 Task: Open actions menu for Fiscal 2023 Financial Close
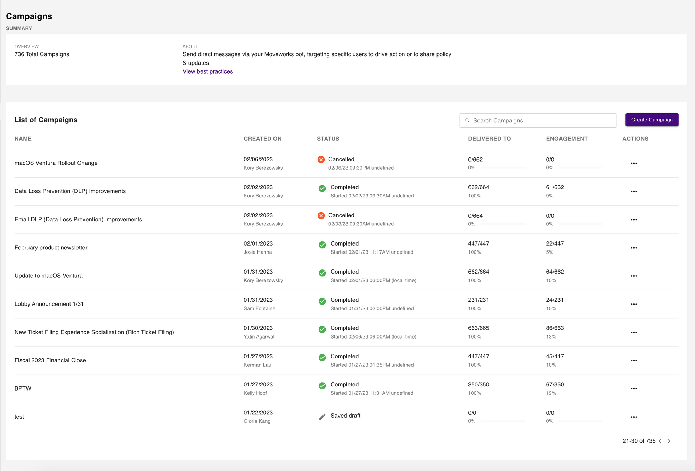click(633, 361)
